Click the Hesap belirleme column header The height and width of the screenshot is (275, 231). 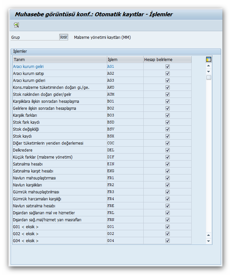click(167, 60)
